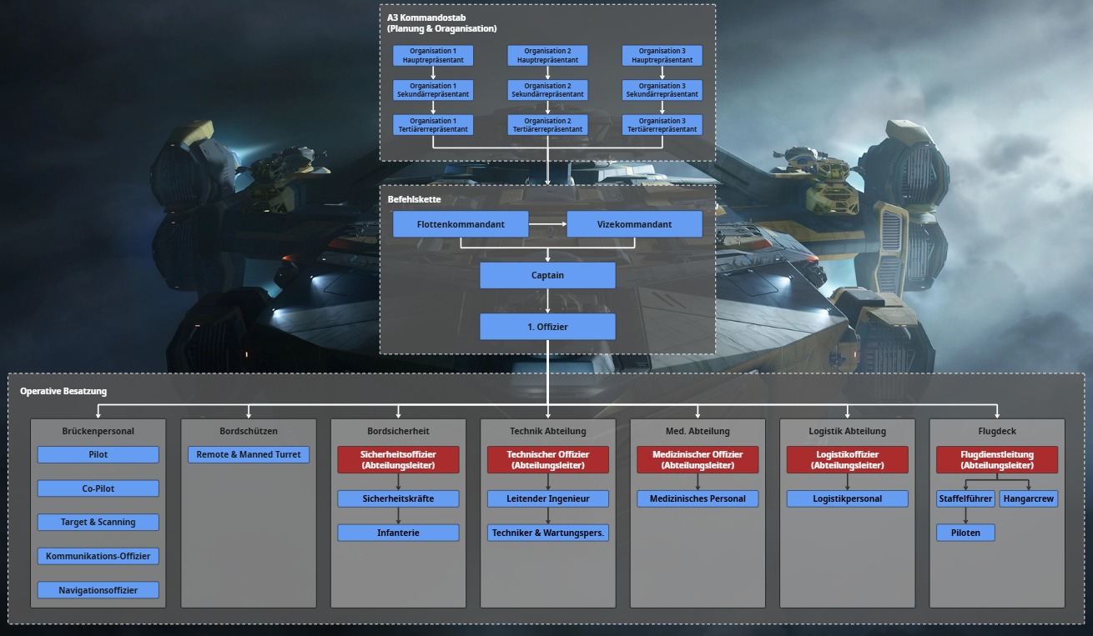
Task: Click the Infanterie box
Action: [x=398, y=533]
